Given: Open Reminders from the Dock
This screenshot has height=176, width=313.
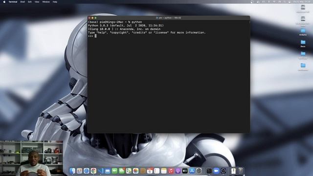Looking at the screenshot, I should [x=157, y=171].
